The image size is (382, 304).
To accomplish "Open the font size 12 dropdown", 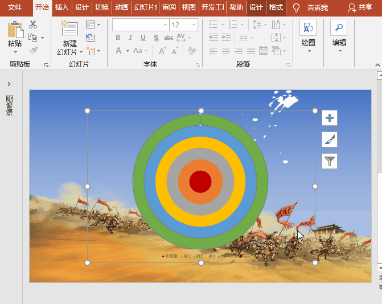I will coord(194,24).
